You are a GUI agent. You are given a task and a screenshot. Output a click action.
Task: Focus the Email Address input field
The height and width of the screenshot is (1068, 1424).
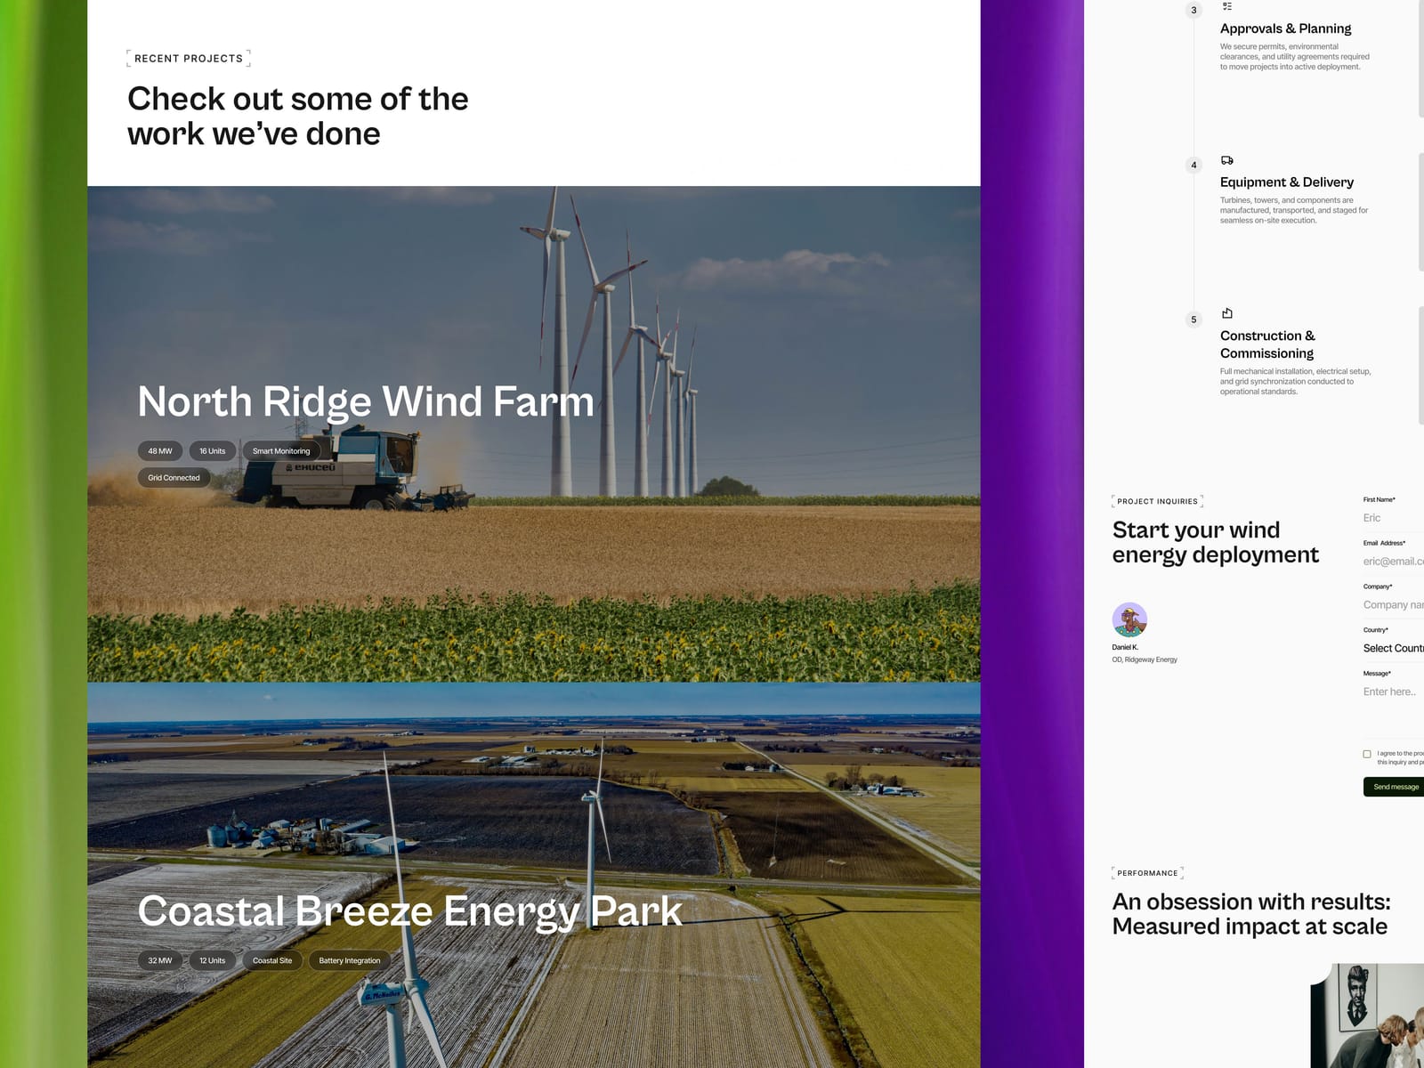[x=1393, y=561]
